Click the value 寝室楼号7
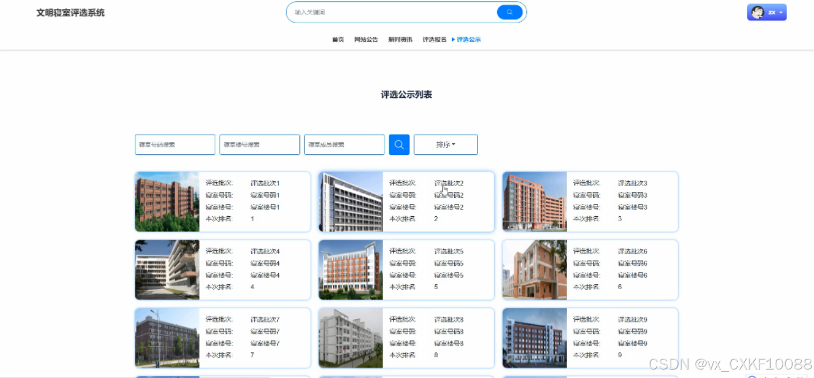Image resolution: width=814 pixels, height=378 pixels. 265,344
